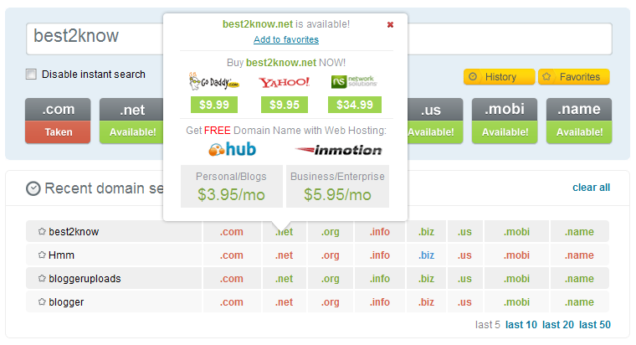Click .name in Hmm row
The width and height of the screenshot is (636, 345).
click(x=579, y=255)
